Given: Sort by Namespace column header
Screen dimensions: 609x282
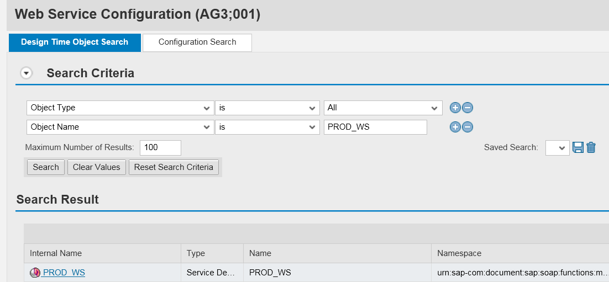Looking at the screenshot, I should pos(520,253).
